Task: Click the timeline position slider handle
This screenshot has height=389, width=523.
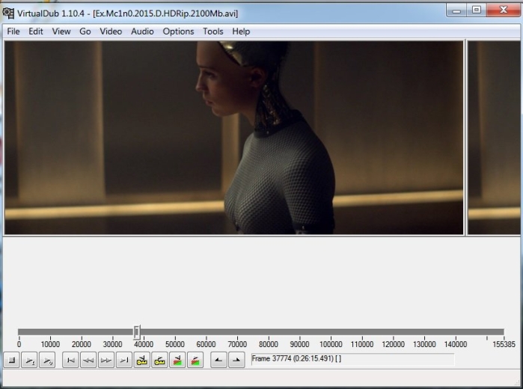Action: tap(136, 332)
